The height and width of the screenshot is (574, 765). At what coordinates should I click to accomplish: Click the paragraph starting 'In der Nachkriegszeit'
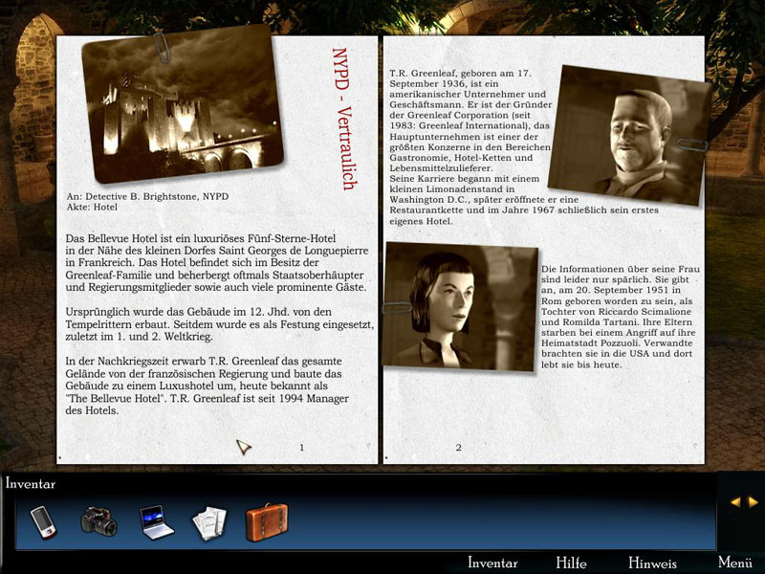click(208, 386)
